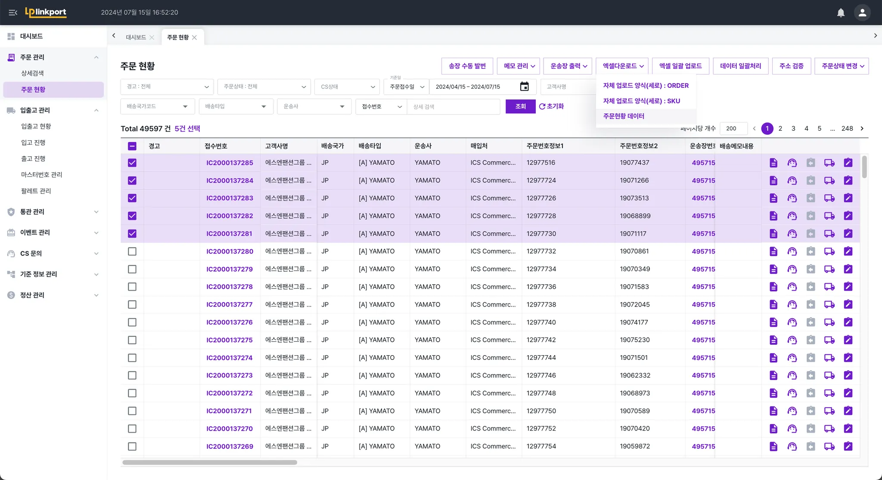Click the 조회 search button
The image size is (882, 480).
point(520,106)
